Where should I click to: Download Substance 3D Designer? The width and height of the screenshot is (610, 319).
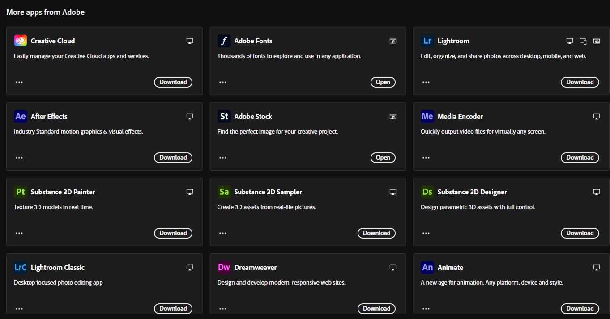(x=580, y=233)
